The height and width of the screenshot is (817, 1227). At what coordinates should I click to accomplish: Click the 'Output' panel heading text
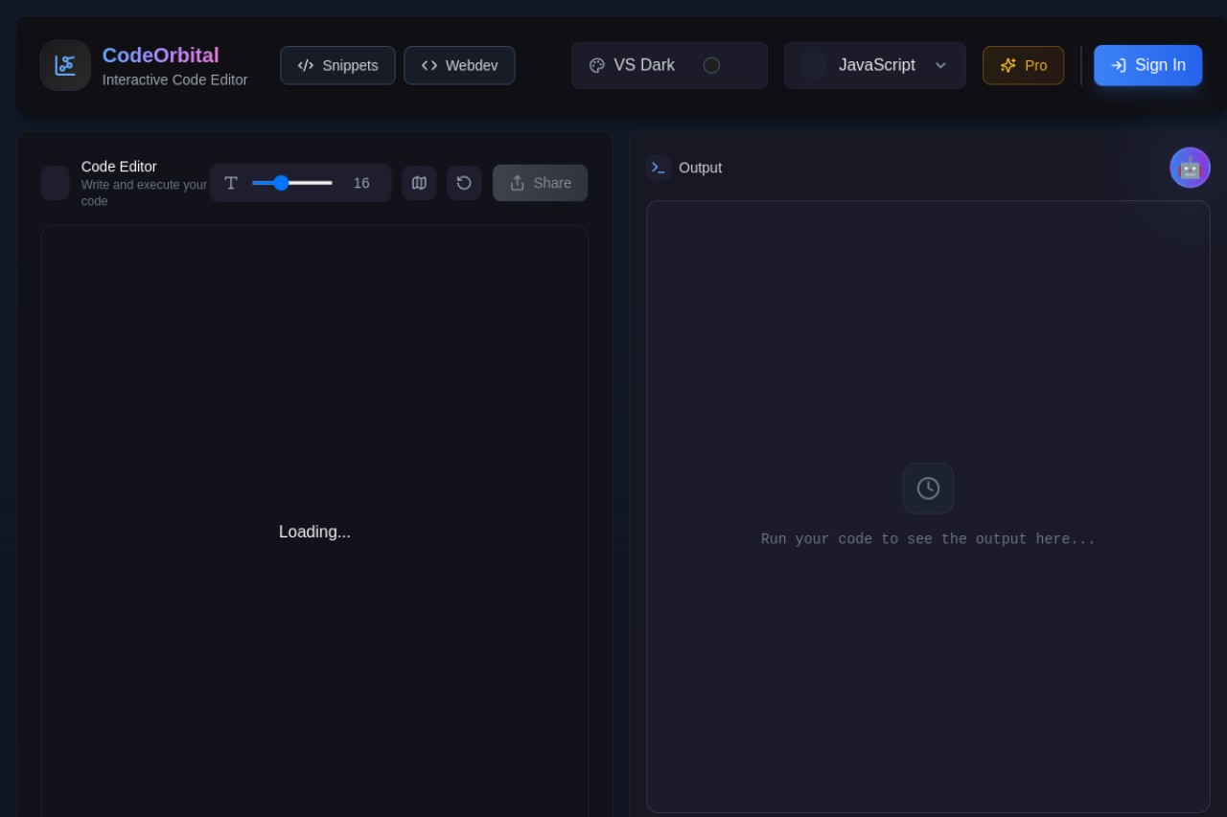point(700,168)
